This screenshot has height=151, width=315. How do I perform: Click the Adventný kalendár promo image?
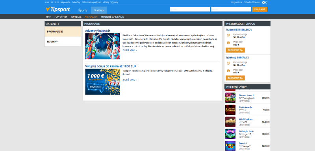click(x=103, y=46)
